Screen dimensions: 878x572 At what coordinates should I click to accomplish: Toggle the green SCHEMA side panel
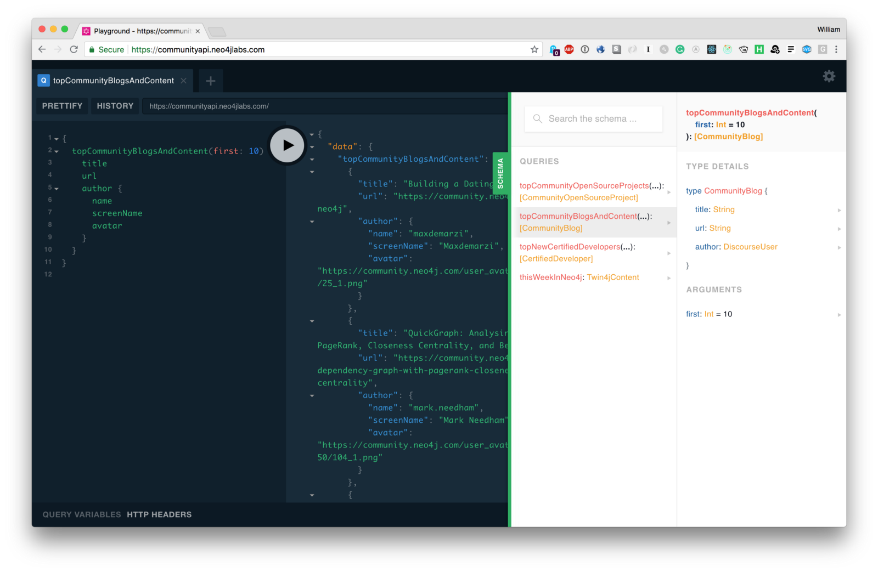tap(500, 173)
